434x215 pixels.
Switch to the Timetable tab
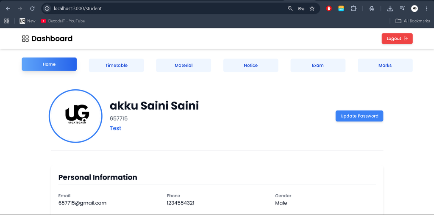pos(116,66)
